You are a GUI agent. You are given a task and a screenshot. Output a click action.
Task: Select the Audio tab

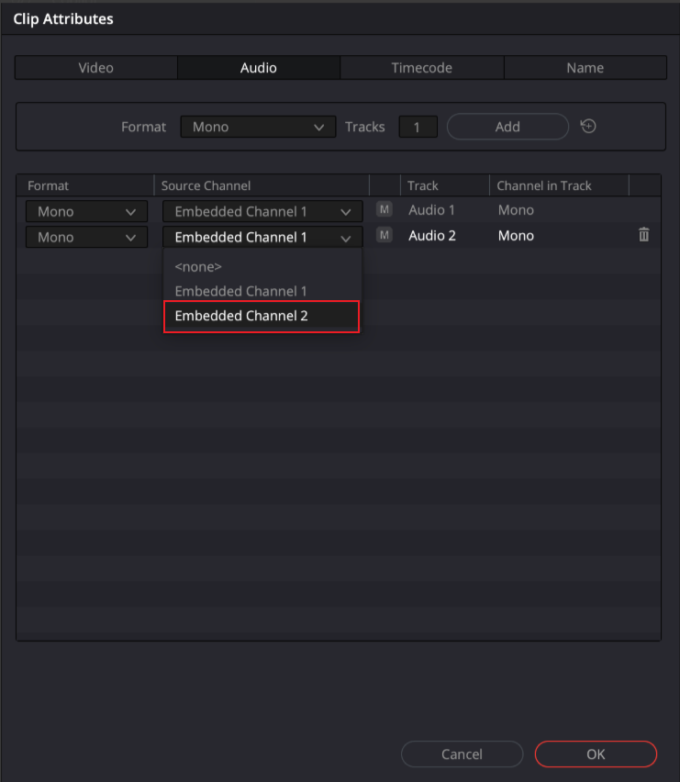(259, 68)
